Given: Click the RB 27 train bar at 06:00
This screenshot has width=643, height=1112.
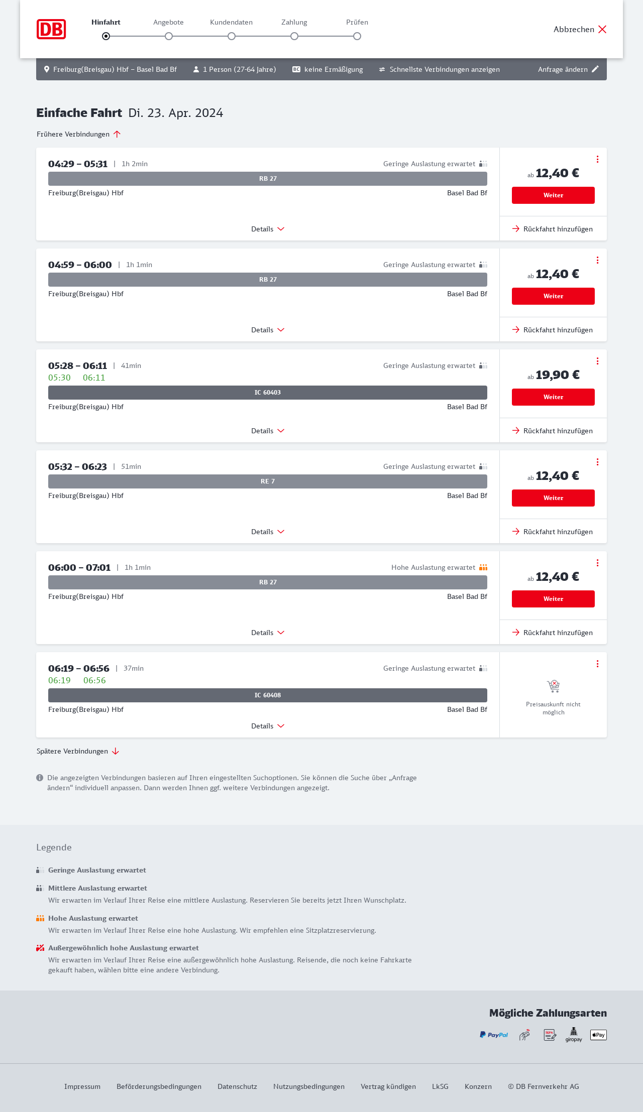Looking at the screenshot, I should 268,582.
